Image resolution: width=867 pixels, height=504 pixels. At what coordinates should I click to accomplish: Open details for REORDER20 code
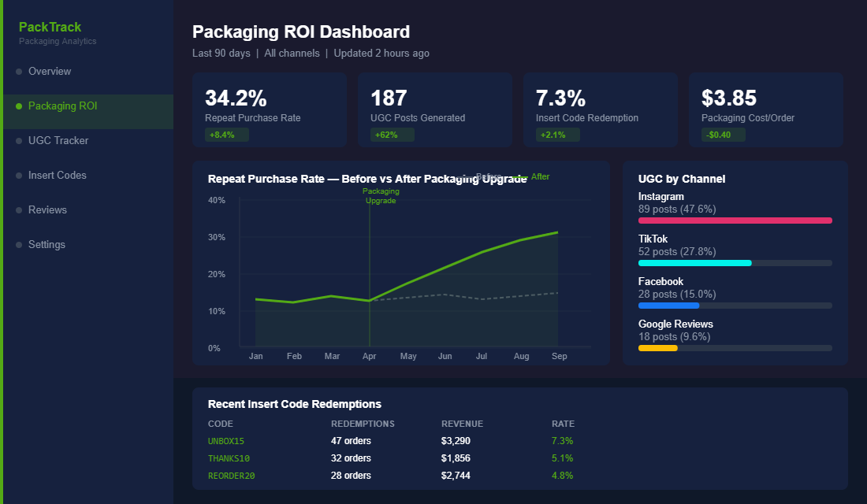230,475
